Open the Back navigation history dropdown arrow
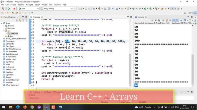The height and width of the screenshot is (110, 197). click(22, 13)
